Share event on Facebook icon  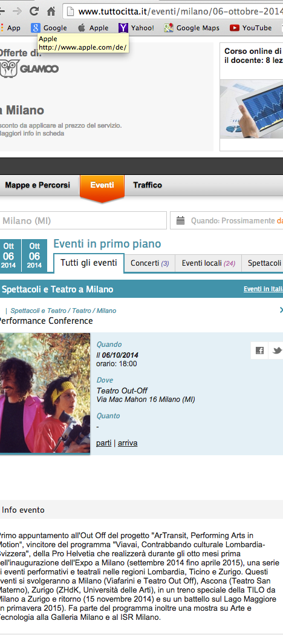(x=259, y=350)
